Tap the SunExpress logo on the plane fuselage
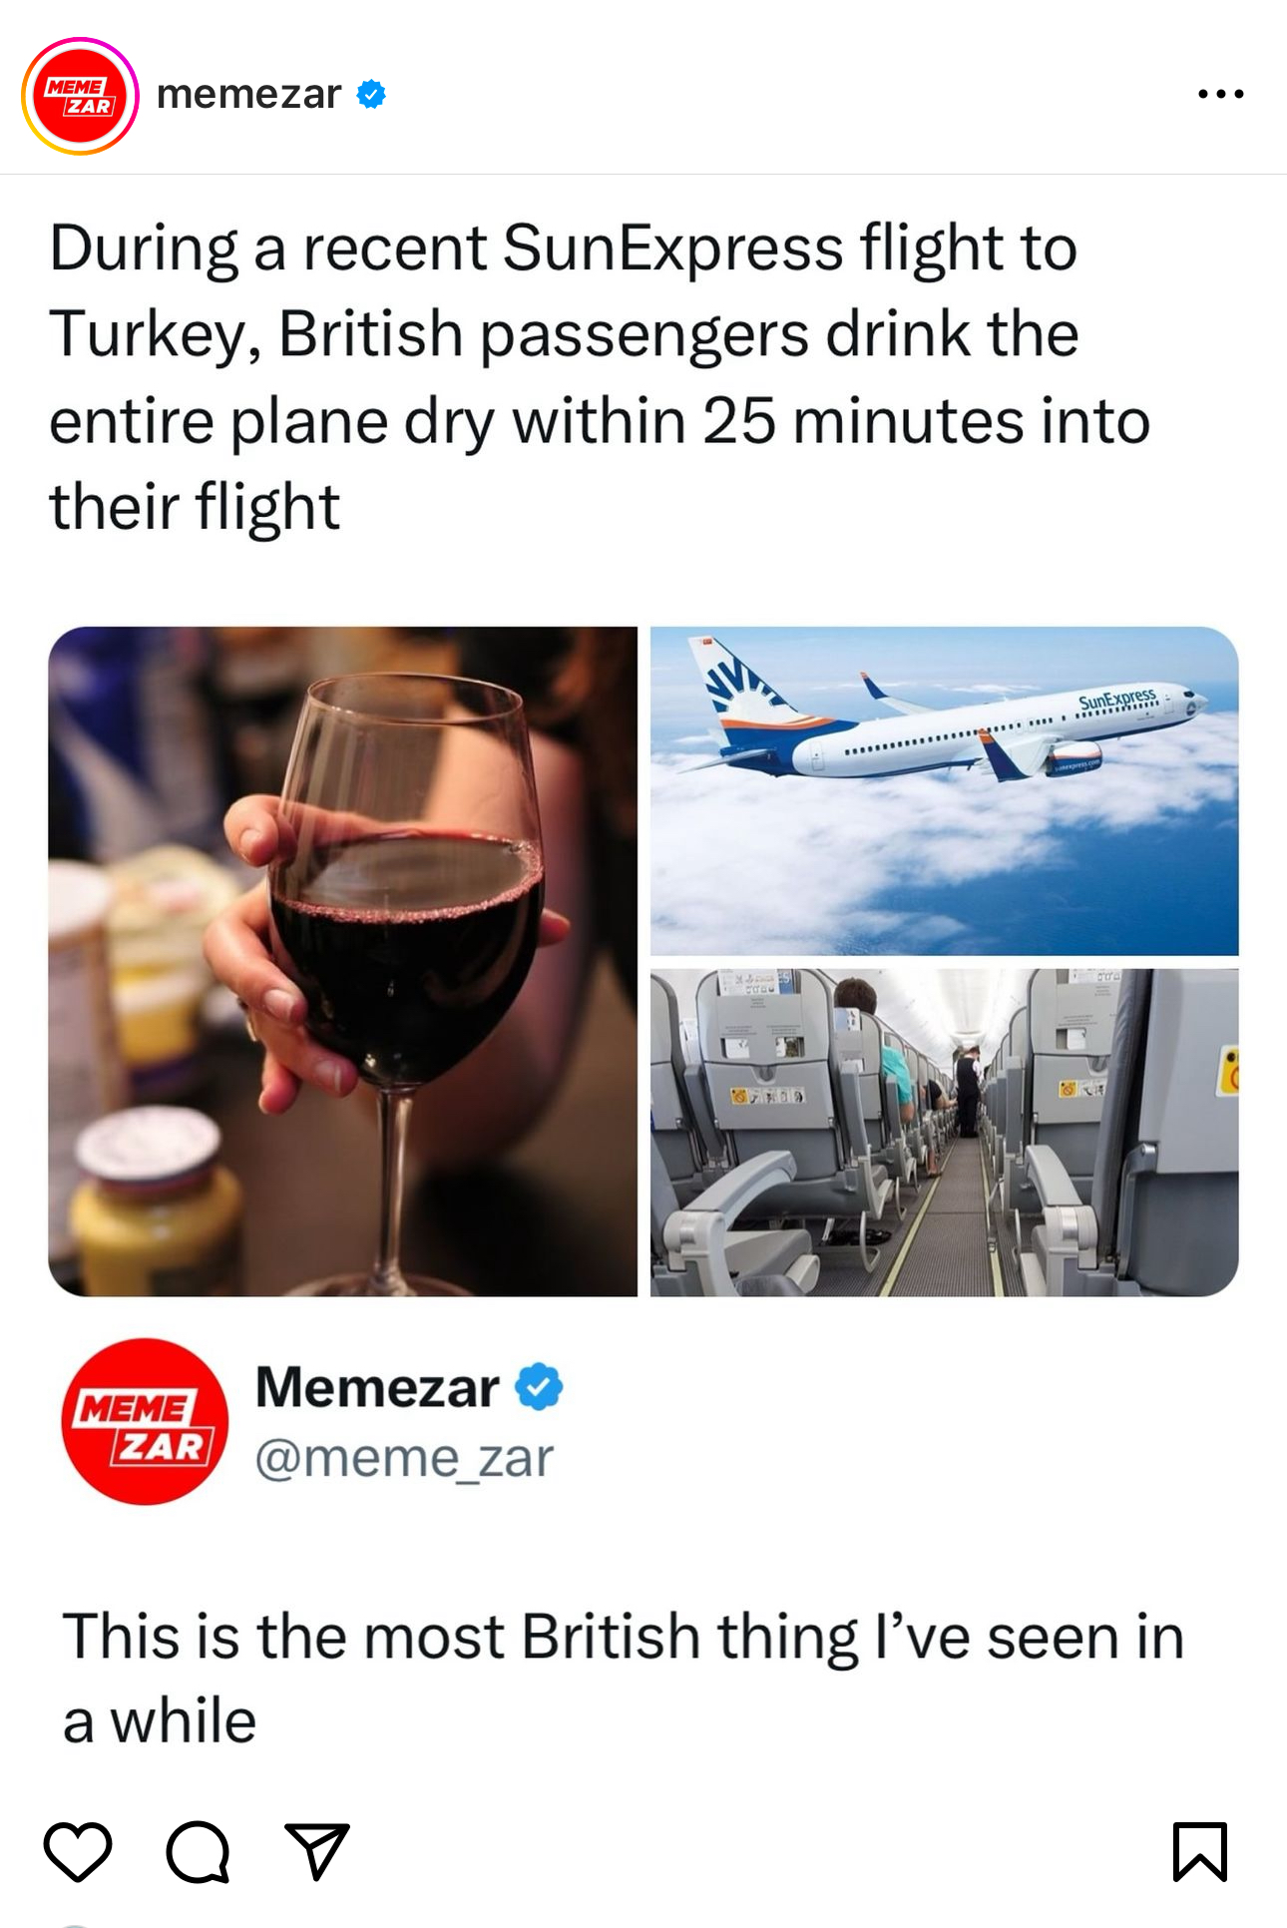Viewport: 1287px width, 1928px height. (x=1116, y=700)
